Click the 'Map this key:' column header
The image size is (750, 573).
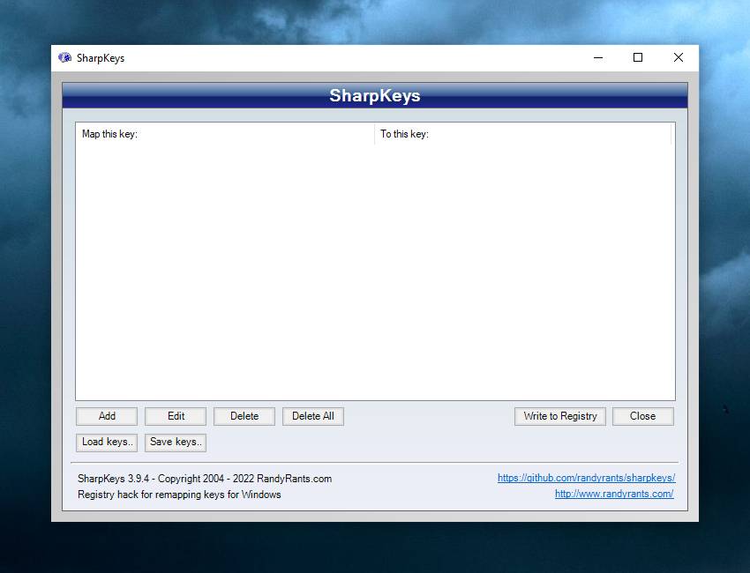[225, 134]
